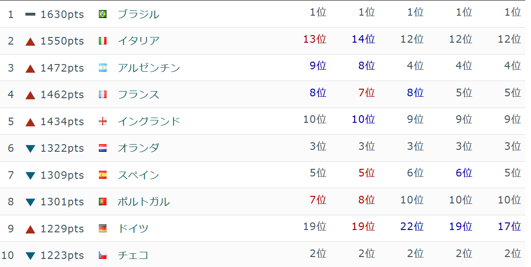Click the England flag icon
The width and height of the screenshot is (531, 267).
pyautogui.click(x=102, y=121)
